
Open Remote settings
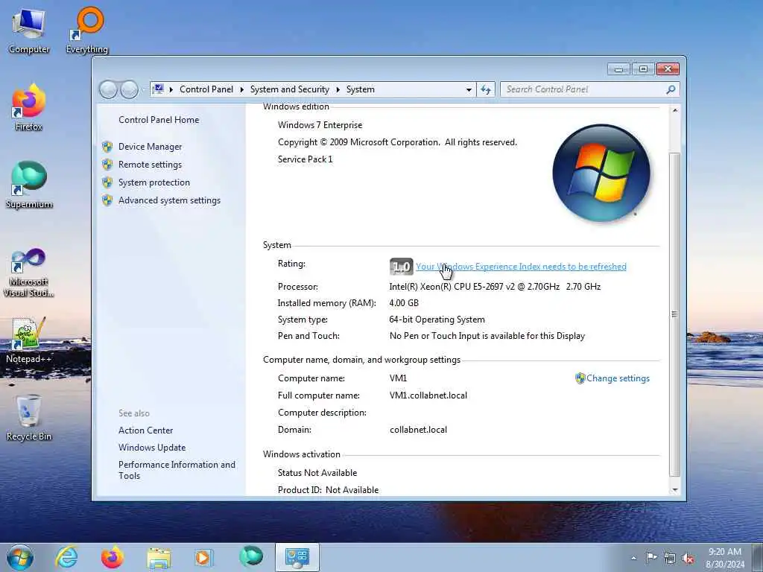coord(150,165)
